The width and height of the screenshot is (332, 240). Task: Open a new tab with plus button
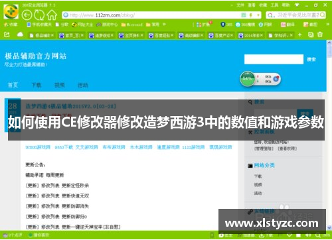point(299,34)
